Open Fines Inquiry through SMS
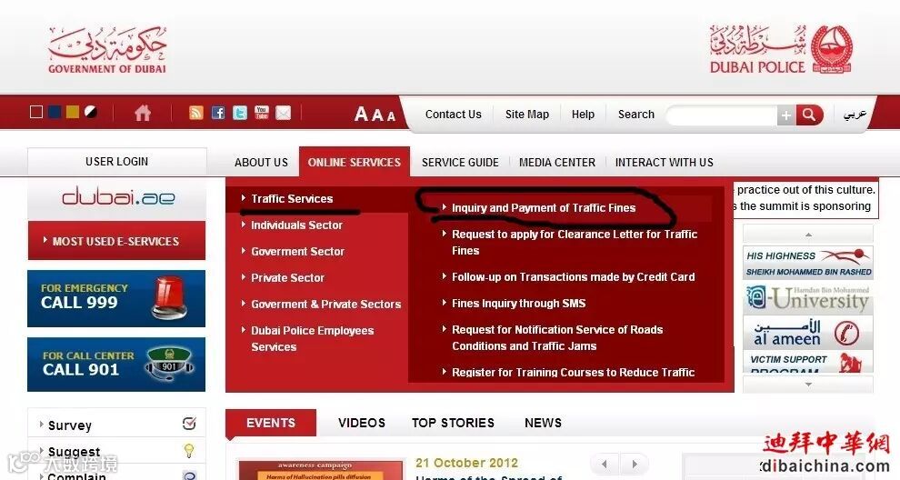Viewport: 900px width, 480px height. [x=518, y=303]
